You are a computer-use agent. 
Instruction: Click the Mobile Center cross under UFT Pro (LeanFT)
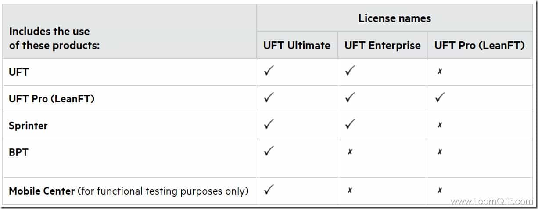[439, 191]
